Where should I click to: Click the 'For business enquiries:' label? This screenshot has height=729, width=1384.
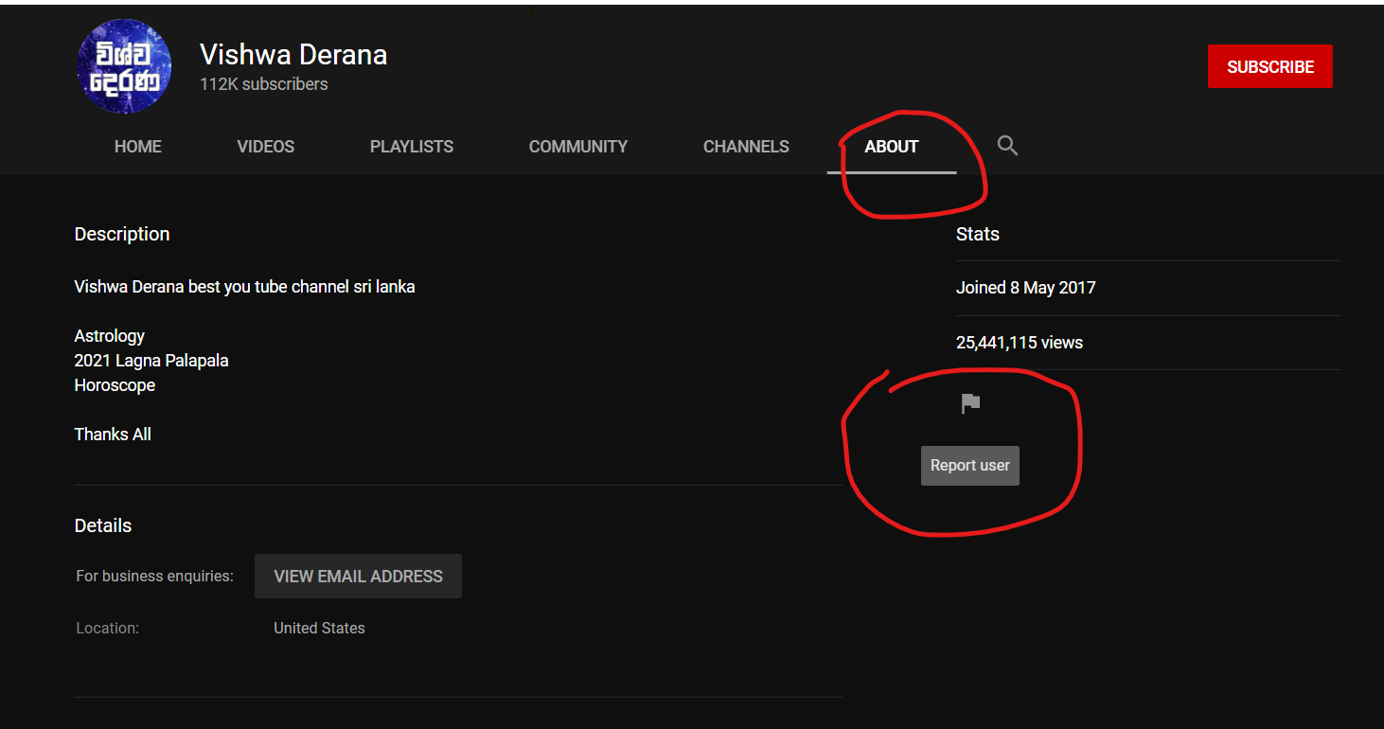154,576
